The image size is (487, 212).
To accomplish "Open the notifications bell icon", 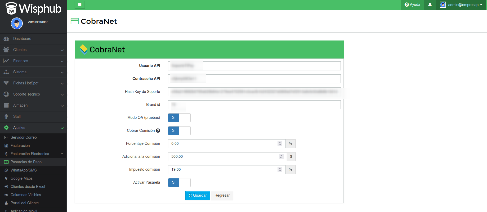I will point(430,5).
